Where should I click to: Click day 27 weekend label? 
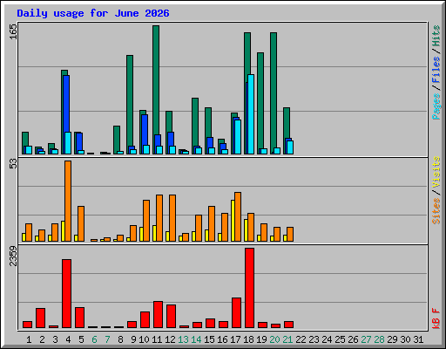[x=366, y=339]
